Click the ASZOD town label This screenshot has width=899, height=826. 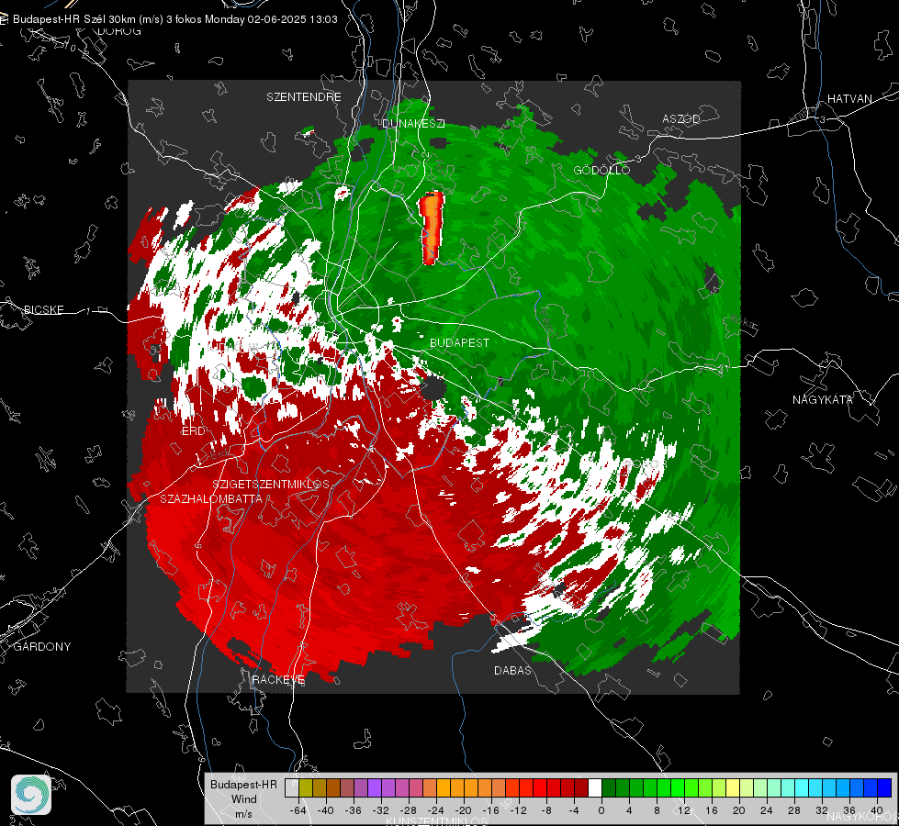(x=681, y=118)
